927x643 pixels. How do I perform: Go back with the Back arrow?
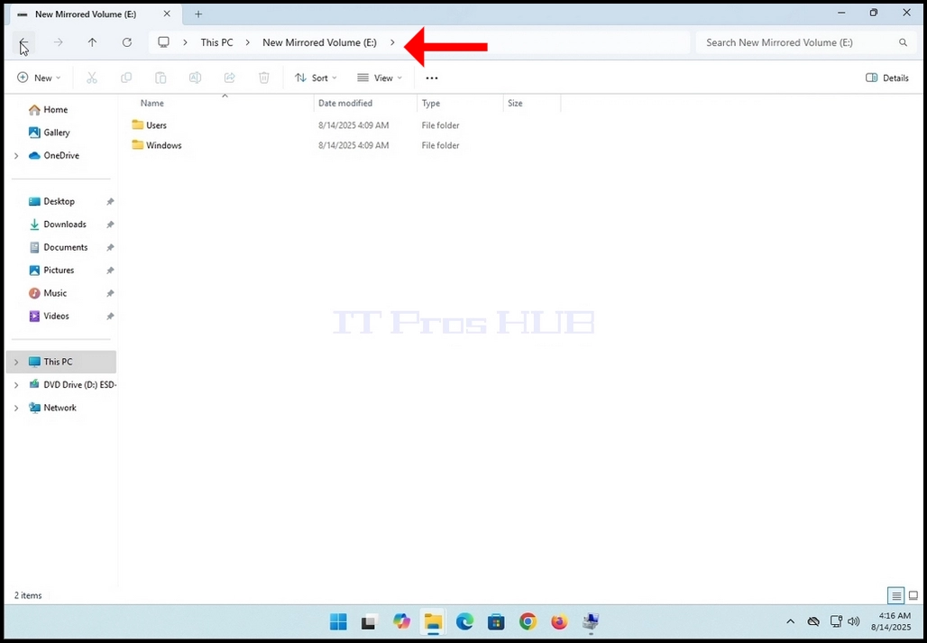[x=23, y=42]
